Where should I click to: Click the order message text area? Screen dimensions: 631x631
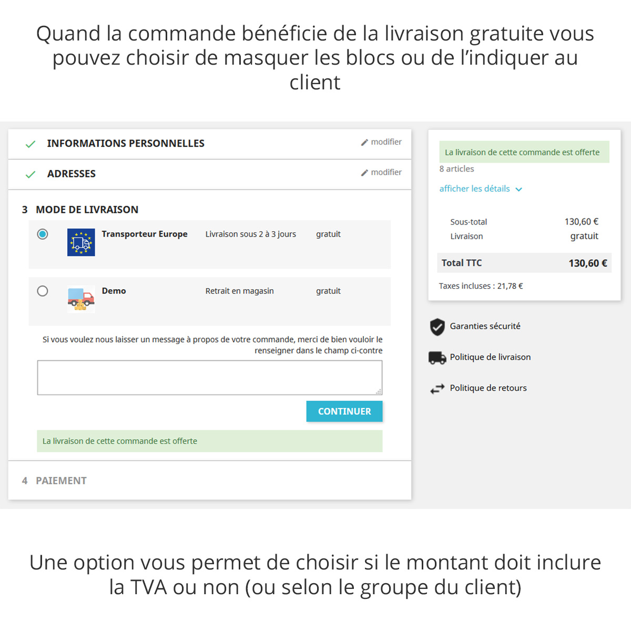point(209,377)
